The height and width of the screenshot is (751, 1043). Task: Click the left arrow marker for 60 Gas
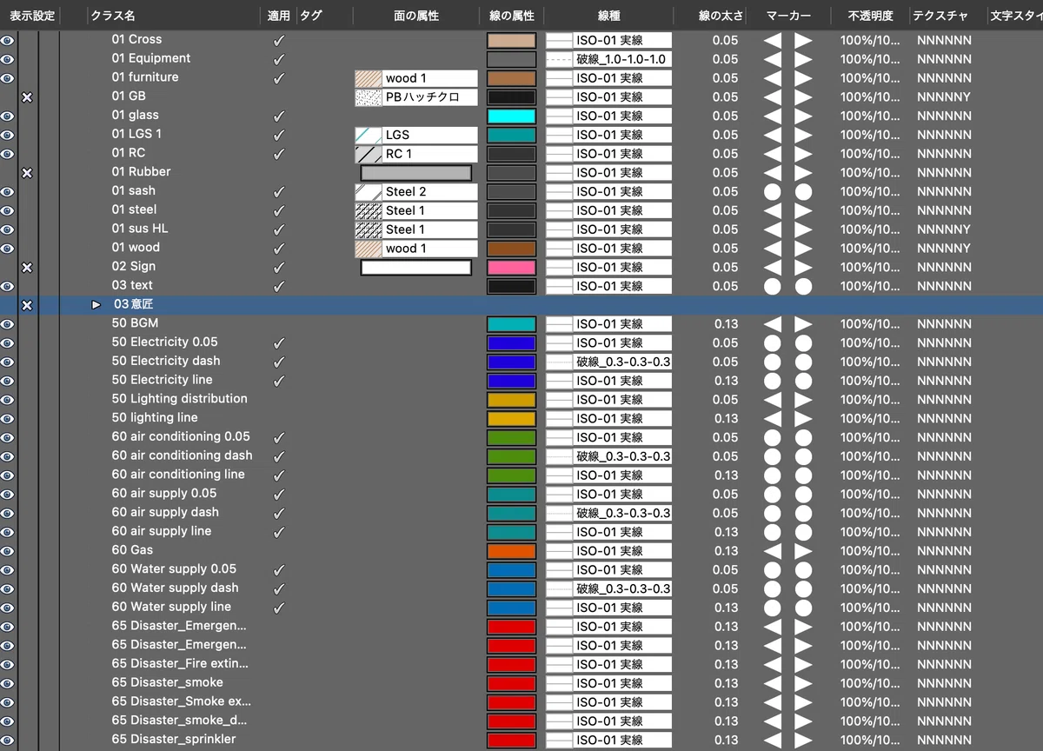pos(772,551)
